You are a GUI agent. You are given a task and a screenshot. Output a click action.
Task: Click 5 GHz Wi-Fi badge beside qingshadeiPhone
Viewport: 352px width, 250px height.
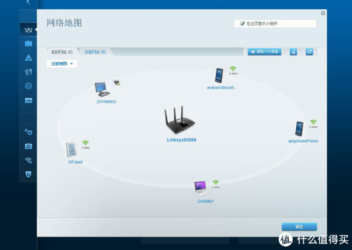[313, 124]
